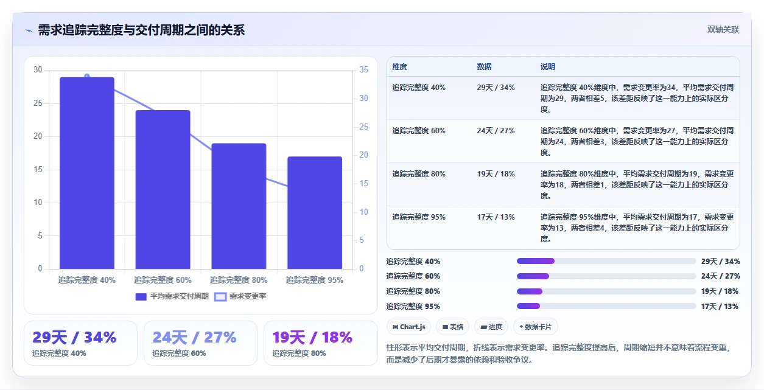
Task: Click table cell 追踪完整度 95%
Action: 419,217
